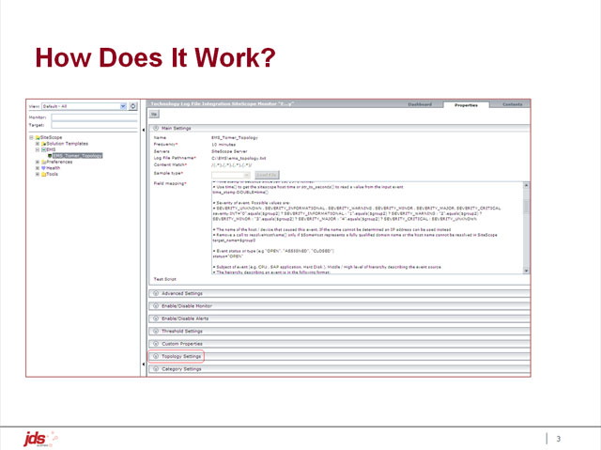Screen dimensions: 601x450
Task: Collapse the SiteScope root tree node
Action: 31,137
